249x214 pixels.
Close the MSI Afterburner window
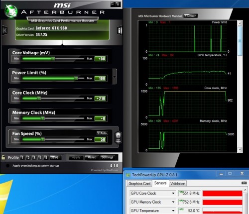pos(118,4)
